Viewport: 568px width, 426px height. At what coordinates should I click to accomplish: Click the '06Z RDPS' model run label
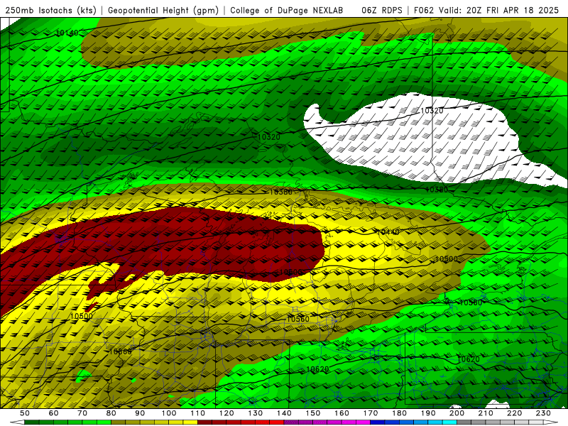coord(381,10)
